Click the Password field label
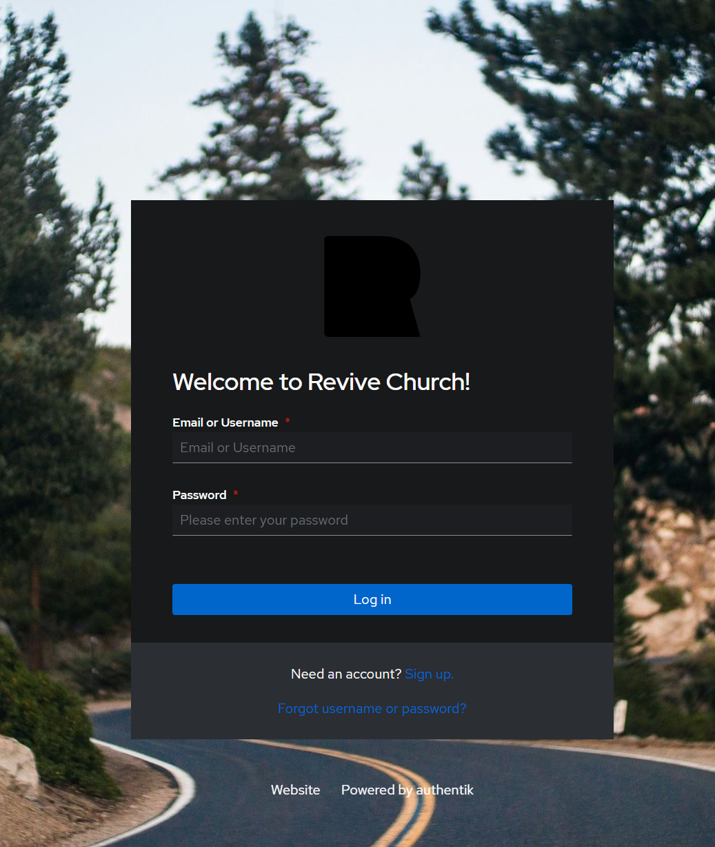Image resolution: width=715 pixels, height=847 pixels. [x=199, y=495]
